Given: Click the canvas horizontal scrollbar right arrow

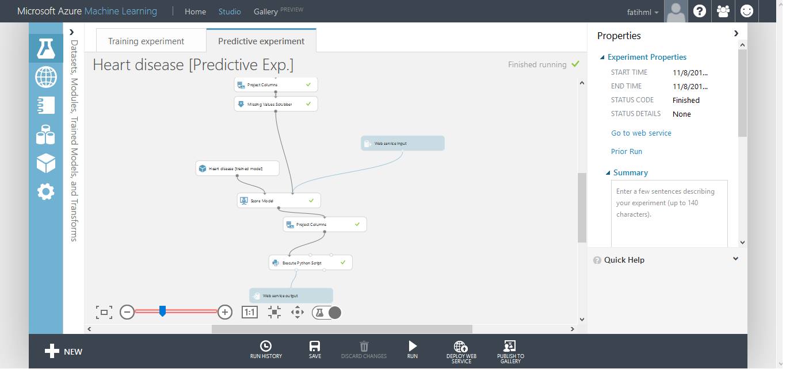Looking at the screenshot, I should point(572,329).
